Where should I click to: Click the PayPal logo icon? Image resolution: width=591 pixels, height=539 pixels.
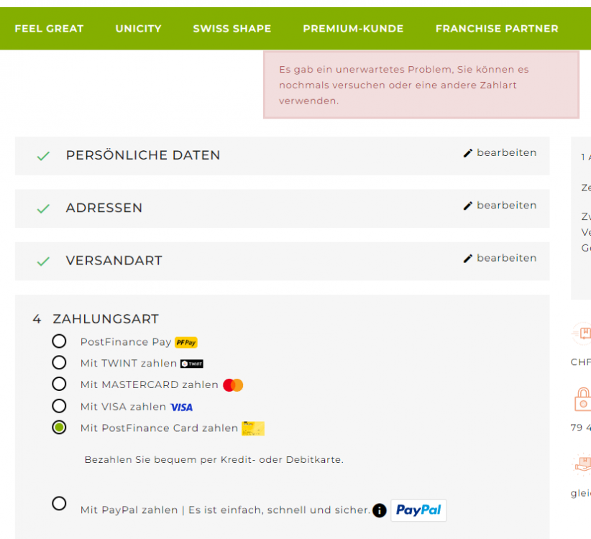pyautogui.click(x=418, y=510)
